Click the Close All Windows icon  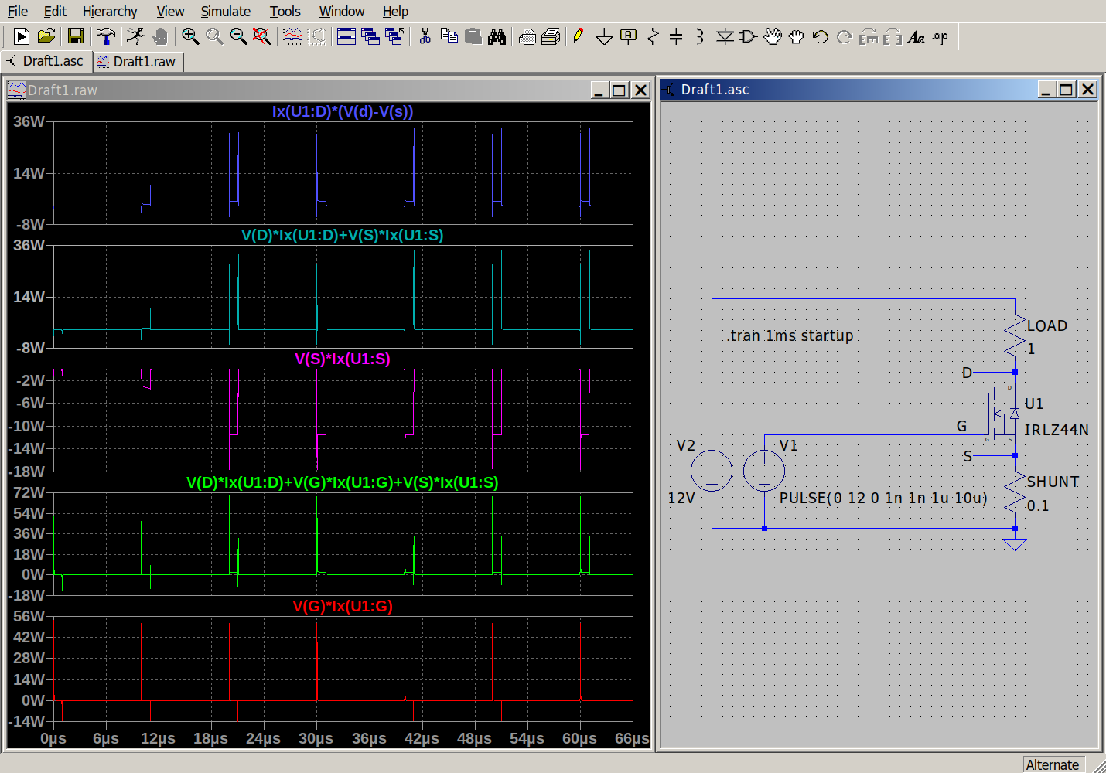pos(394,36)
